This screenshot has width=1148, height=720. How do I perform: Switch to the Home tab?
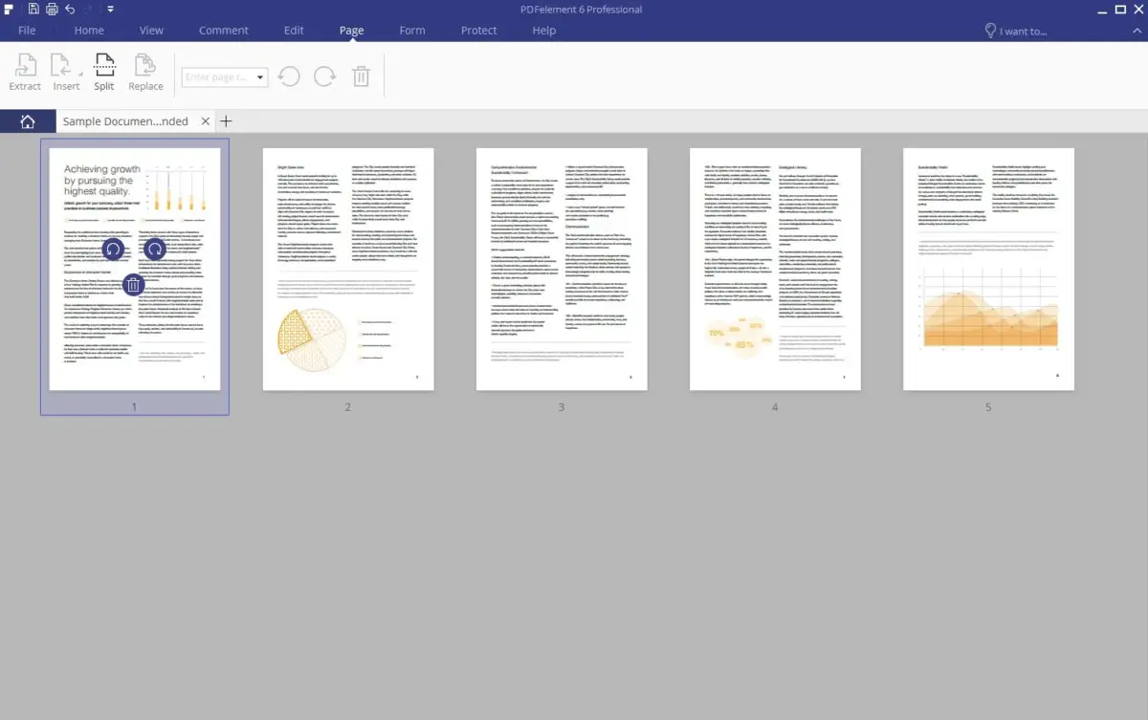(x=89, y=31)
